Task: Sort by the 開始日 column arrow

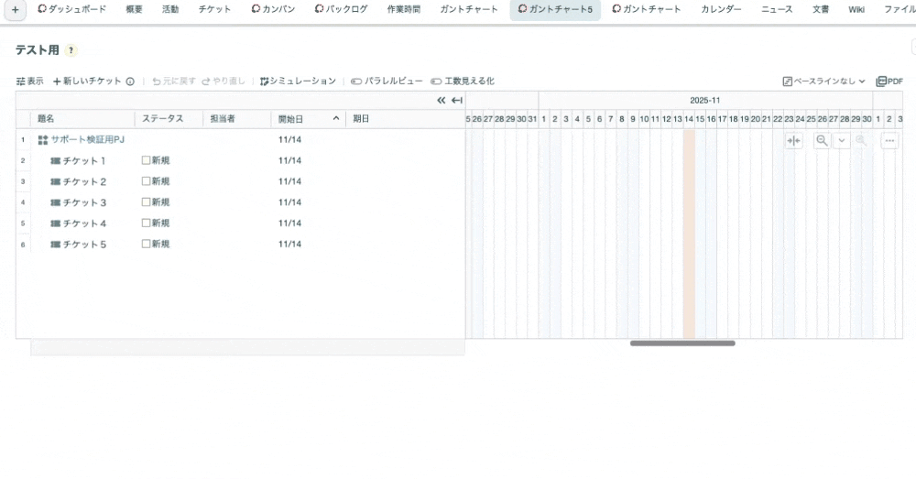Action: click(x=336, y=119)
